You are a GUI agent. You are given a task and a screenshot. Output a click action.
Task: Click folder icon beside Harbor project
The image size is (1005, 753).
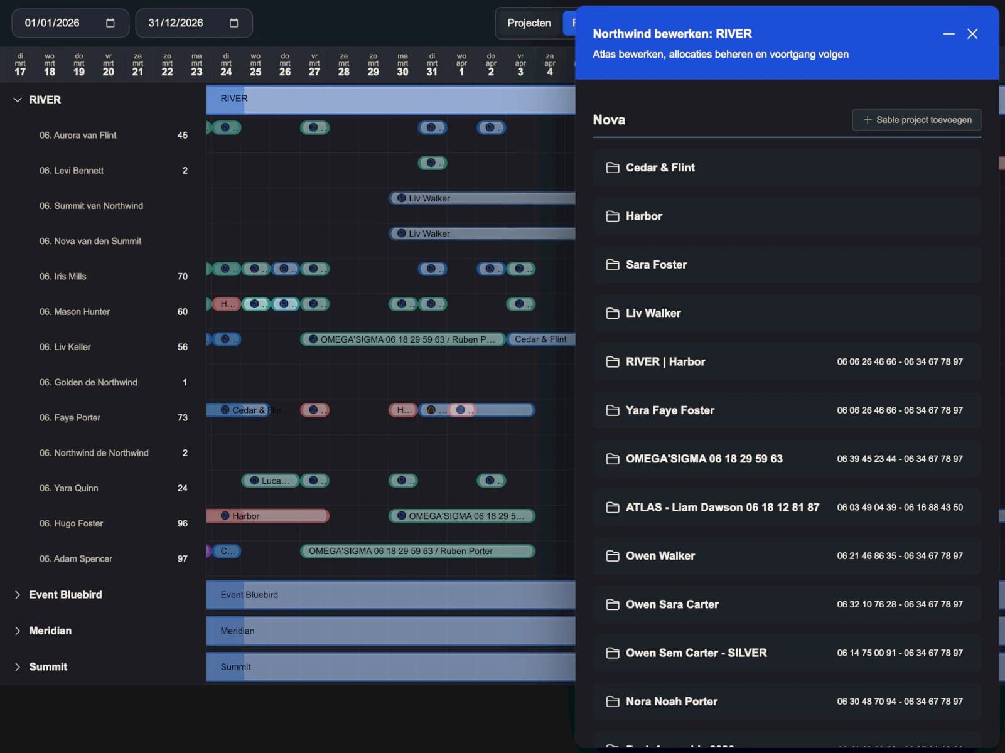[x=612, y=216]
